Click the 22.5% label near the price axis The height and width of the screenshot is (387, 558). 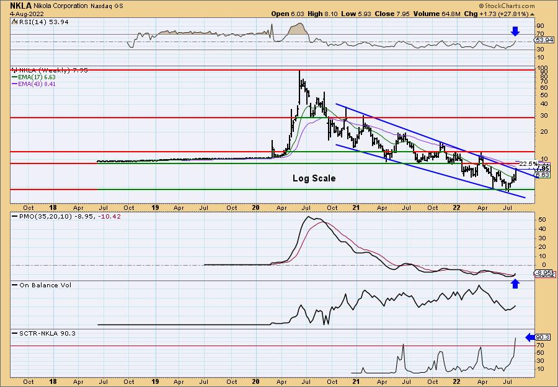tap(528, 164)
